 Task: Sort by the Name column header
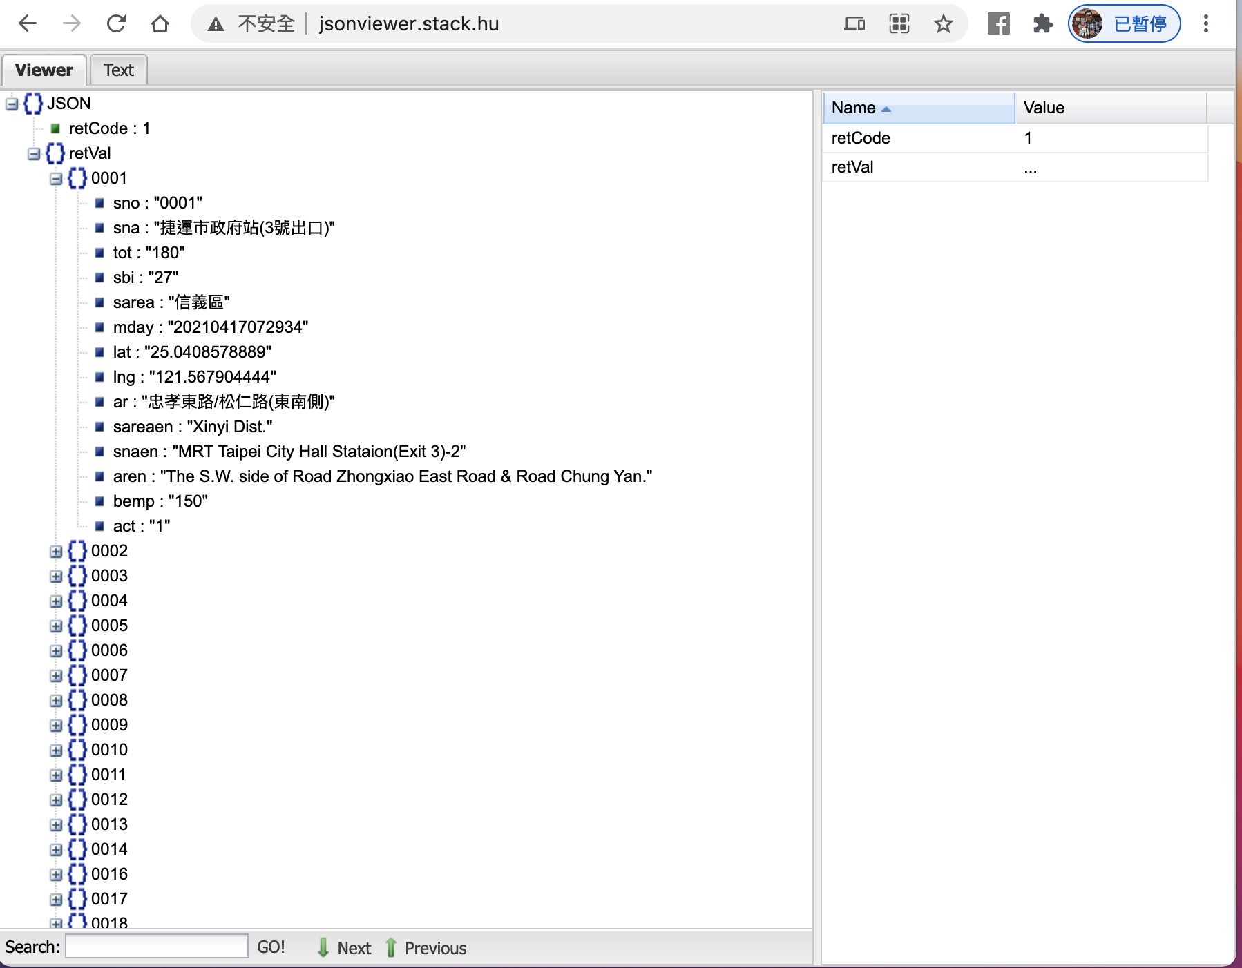[x=918, y=108]
